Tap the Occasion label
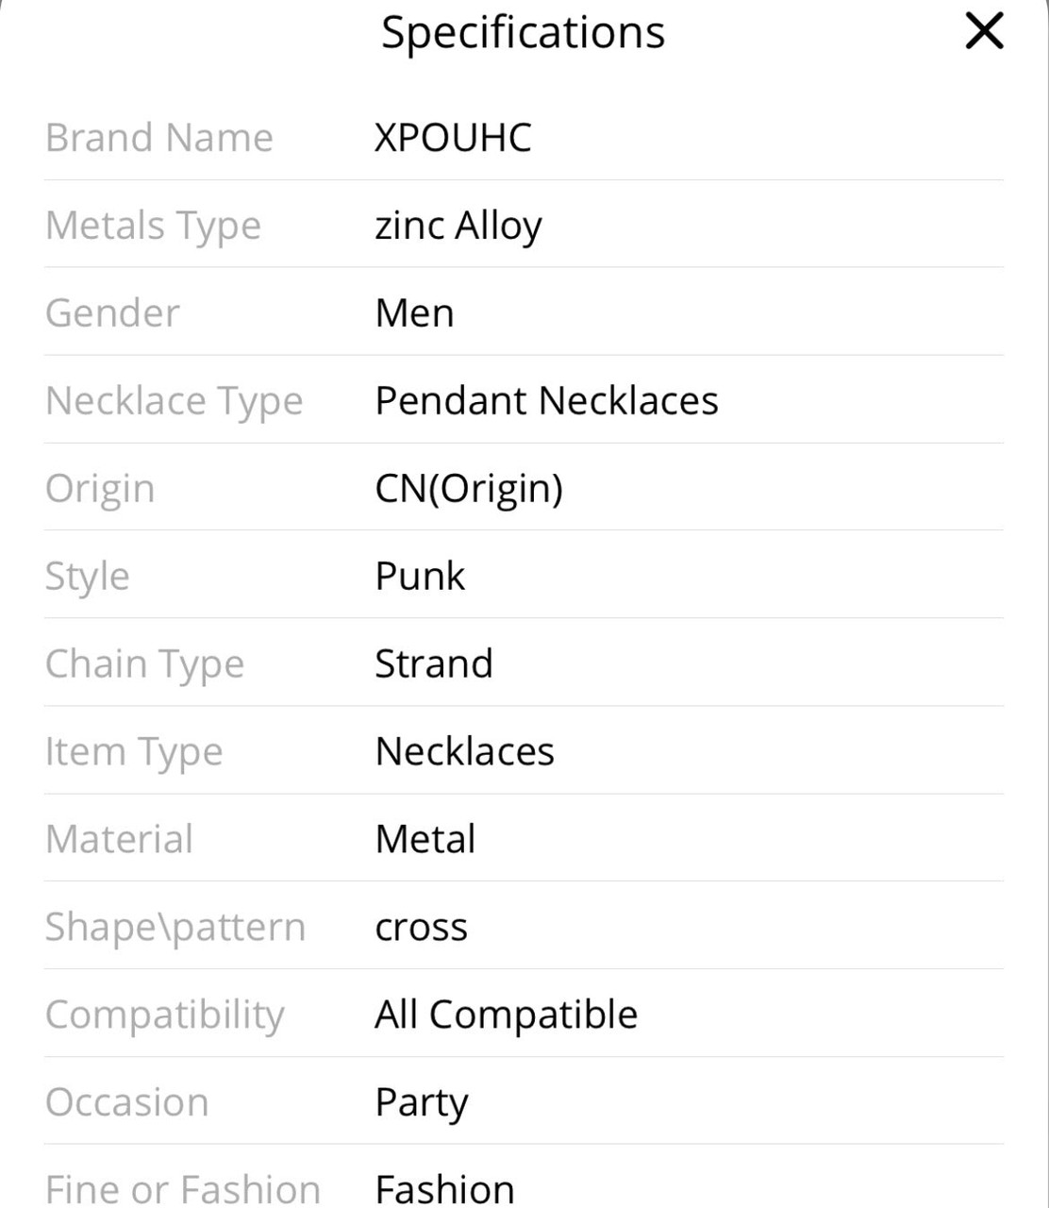1049x1208 pixels. pyautogui.click(x=127, y=1103)
